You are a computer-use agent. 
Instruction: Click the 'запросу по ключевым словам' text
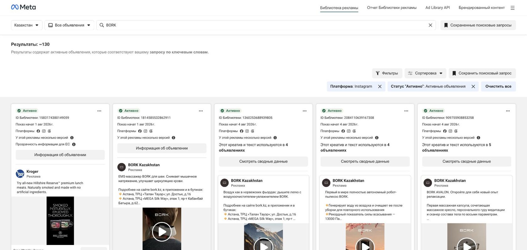click(x=179, y=52)
